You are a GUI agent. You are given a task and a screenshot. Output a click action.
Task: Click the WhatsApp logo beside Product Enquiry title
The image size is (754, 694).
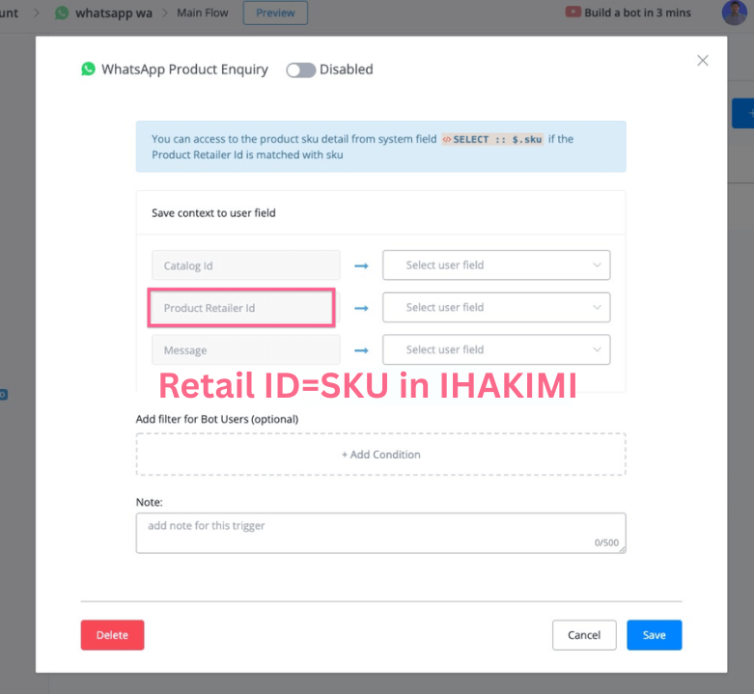click(89, 69)
